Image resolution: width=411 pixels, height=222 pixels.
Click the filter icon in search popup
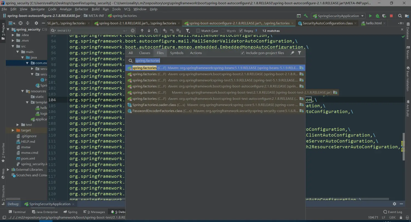(x=299, y=53)
